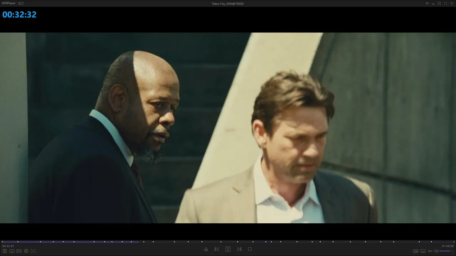Skip to the previous track

pos(217,249)
